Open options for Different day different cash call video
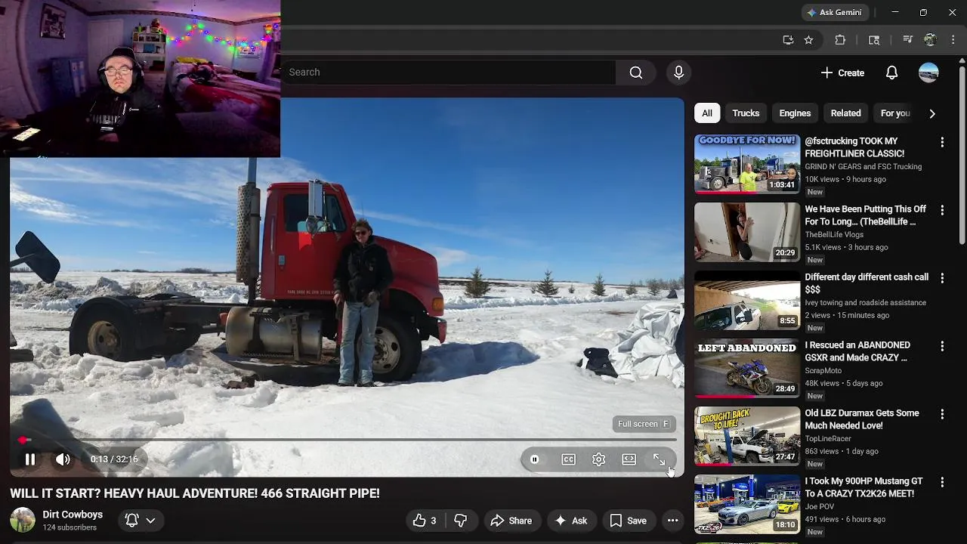967x544 pixels. [942, 278]
